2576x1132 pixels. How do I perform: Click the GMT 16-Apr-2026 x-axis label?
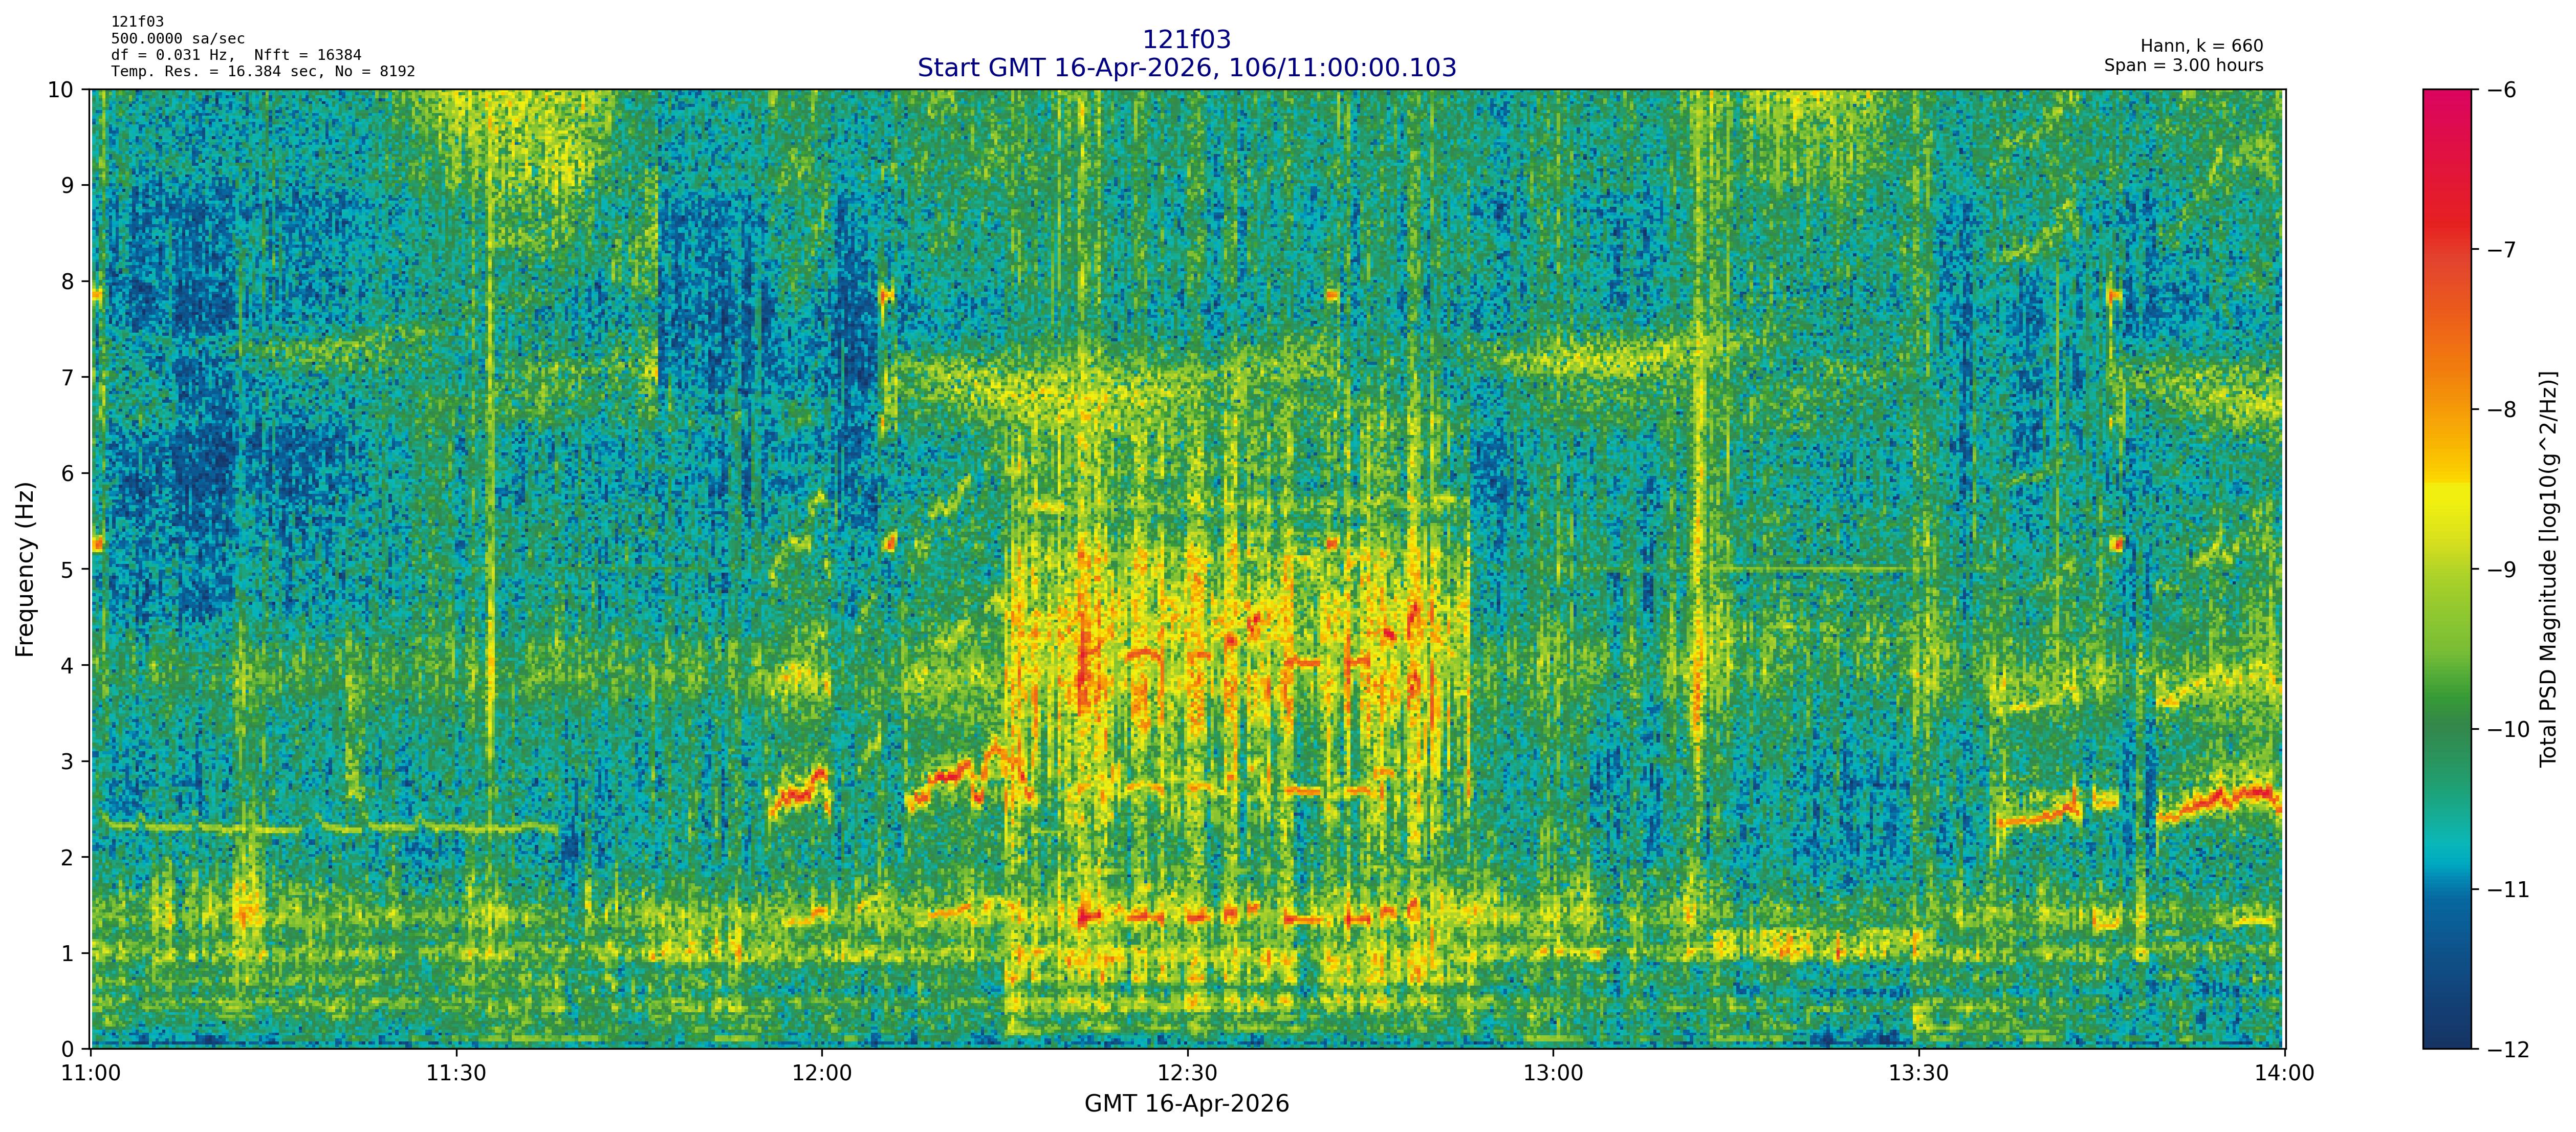(1186, 1104)
